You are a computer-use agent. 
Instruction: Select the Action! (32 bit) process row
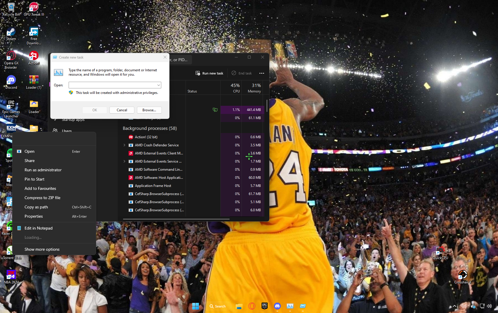click(193, 137)
